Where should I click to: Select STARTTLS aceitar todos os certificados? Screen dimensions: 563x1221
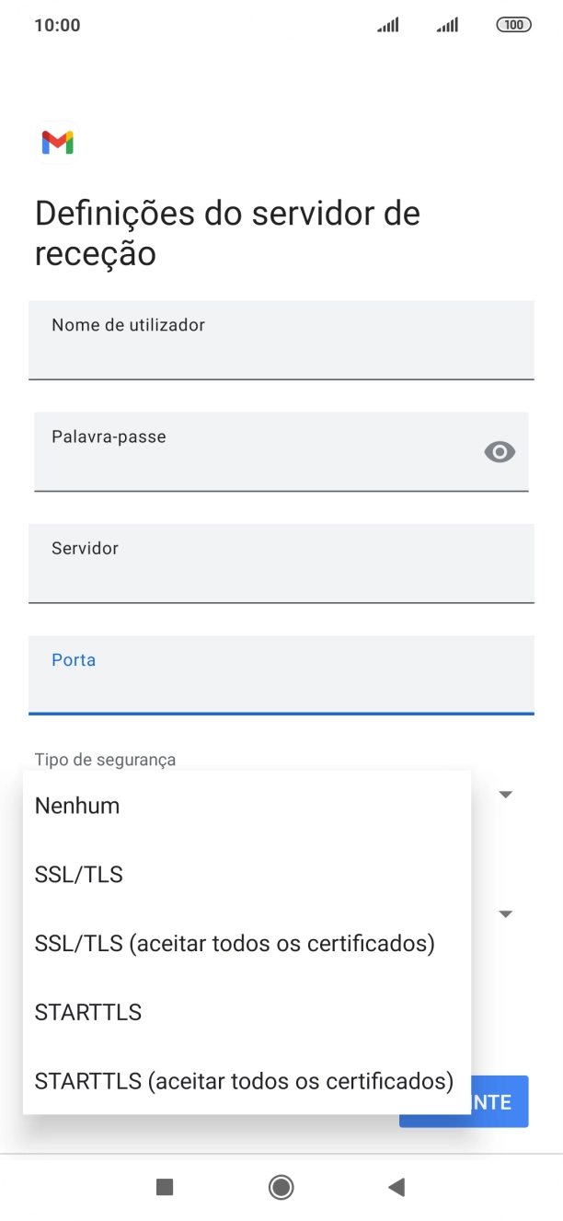tap(244, 1080)
